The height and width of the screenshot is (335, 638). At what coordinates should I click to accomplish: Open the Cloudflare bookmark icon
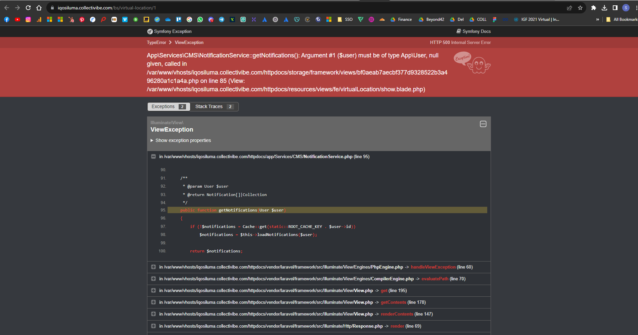382,19
